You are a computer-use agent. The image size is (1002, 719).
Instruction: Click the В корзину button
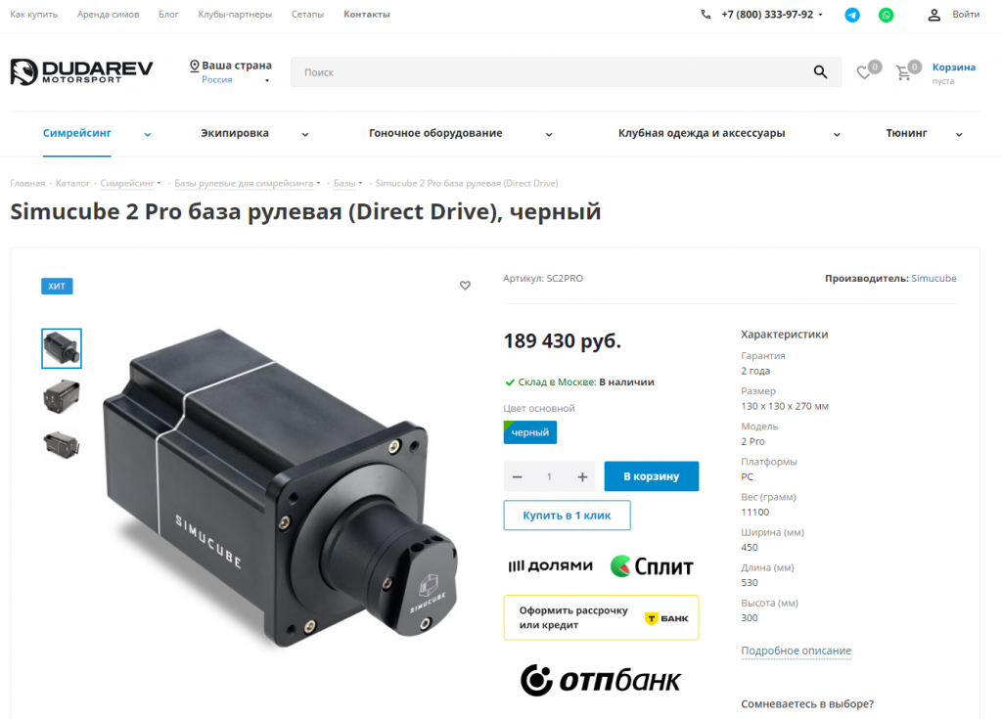pyautogui.click(x=651, y=476)
